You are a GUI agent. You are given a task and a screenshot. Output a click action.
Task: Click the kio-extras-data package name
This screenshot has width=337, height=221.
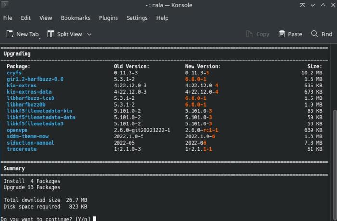point(29,92)
